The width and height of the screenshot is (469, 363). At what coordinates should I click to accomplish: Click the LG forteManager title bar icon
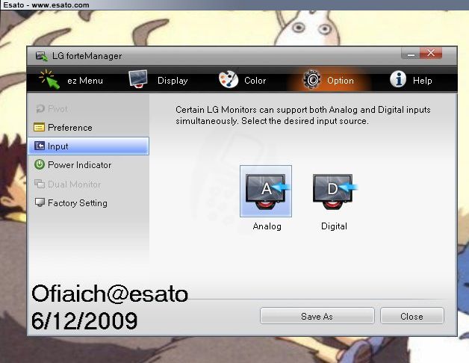(x=42, y=56)
